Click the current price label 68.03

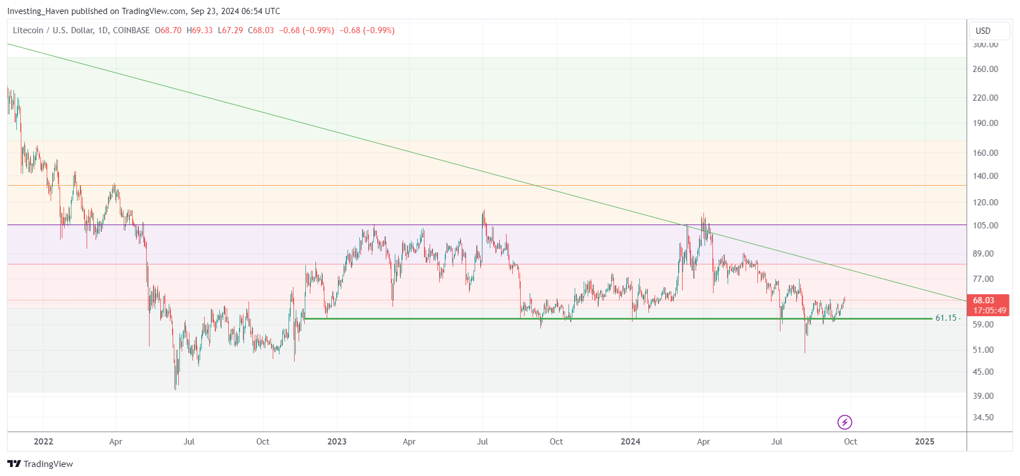pyautogui.click(x=983, y=300)
